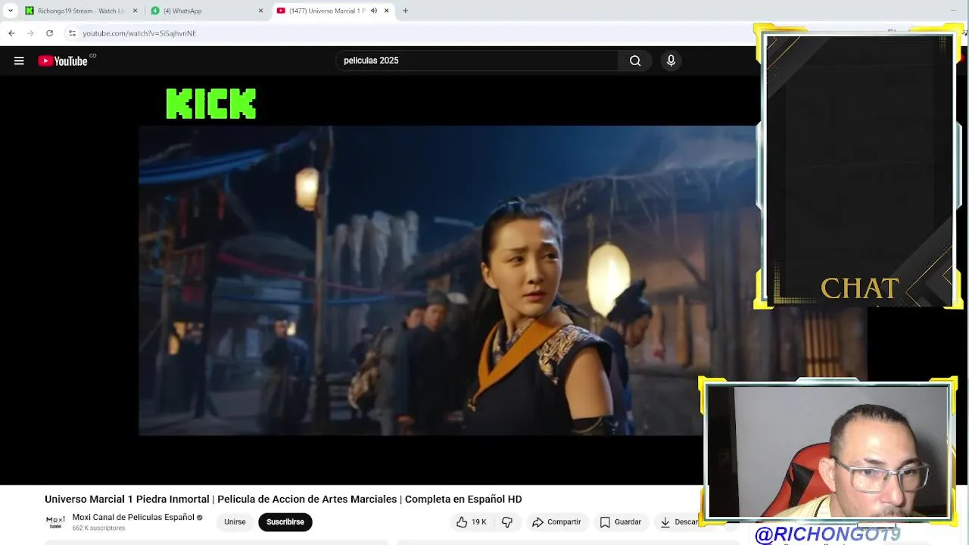Save the video with Guardar
This screenshot has height=545, width=969.
click(621, 522)
